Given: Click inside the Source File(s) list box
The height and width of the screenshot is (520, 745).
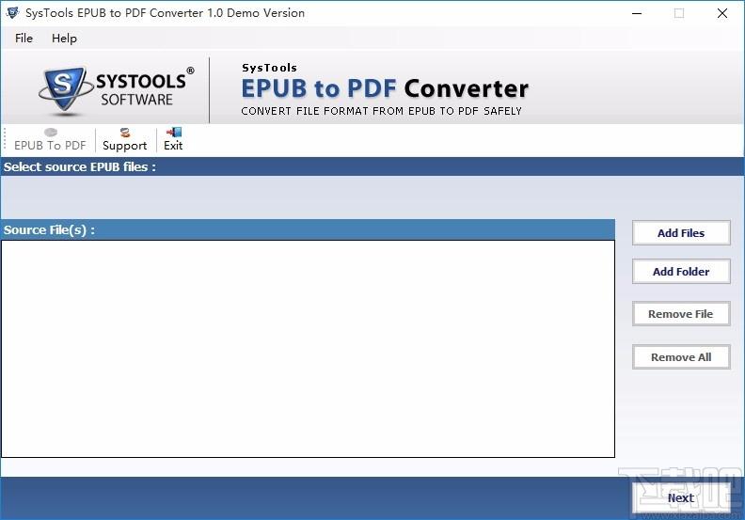Looking at the screenshot, I should (x=308, y=349).
